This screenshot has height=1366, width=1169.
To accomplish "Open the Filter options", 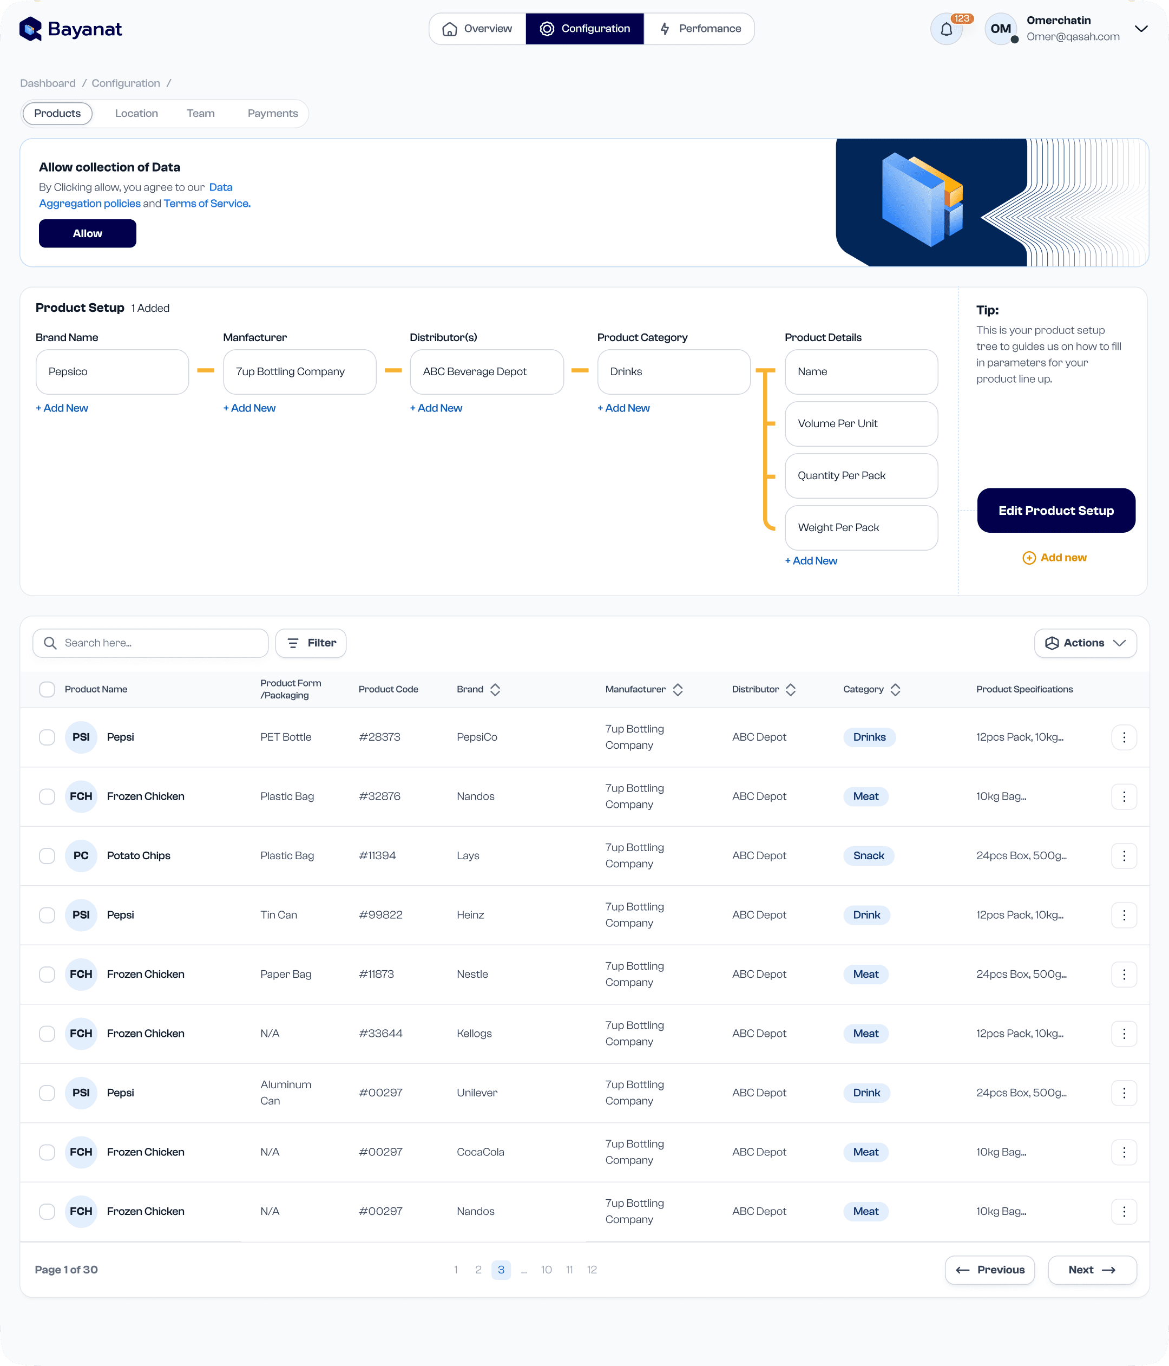I will (x=311, y=643).
